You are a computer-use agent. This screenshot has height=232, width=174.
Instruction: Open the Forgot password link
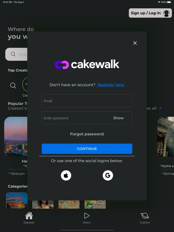click(87, 134)
